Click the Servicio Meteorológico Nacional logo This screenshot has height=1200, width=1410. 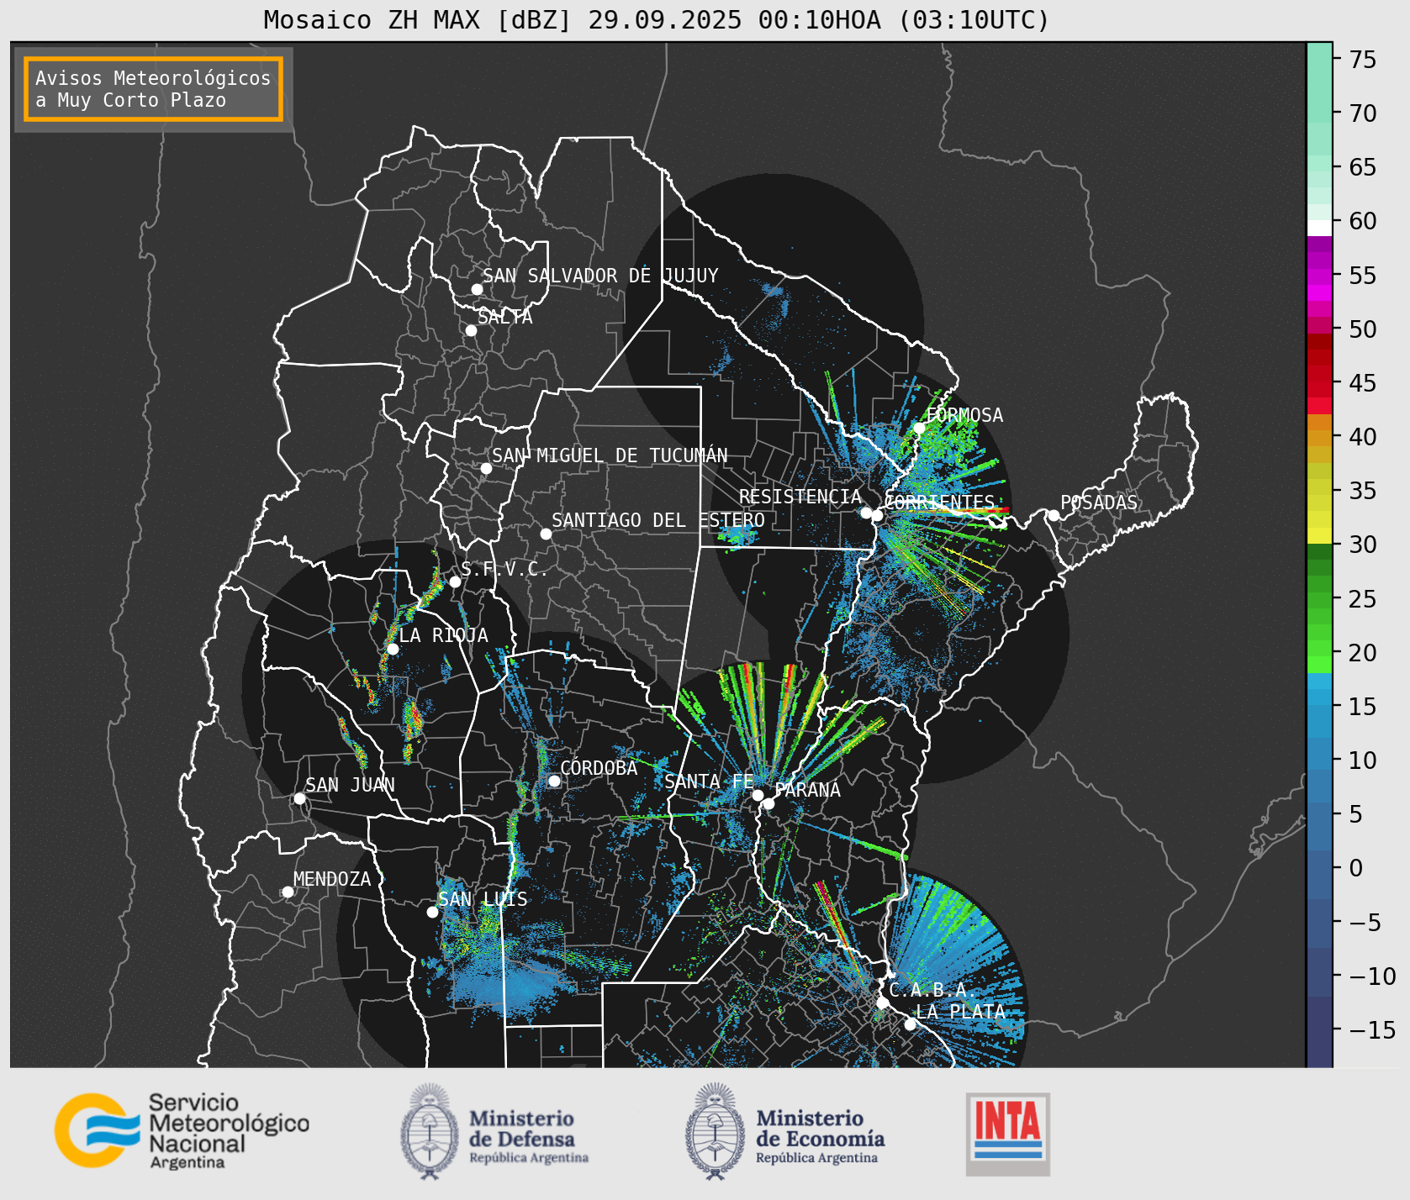pos(182,1130)
